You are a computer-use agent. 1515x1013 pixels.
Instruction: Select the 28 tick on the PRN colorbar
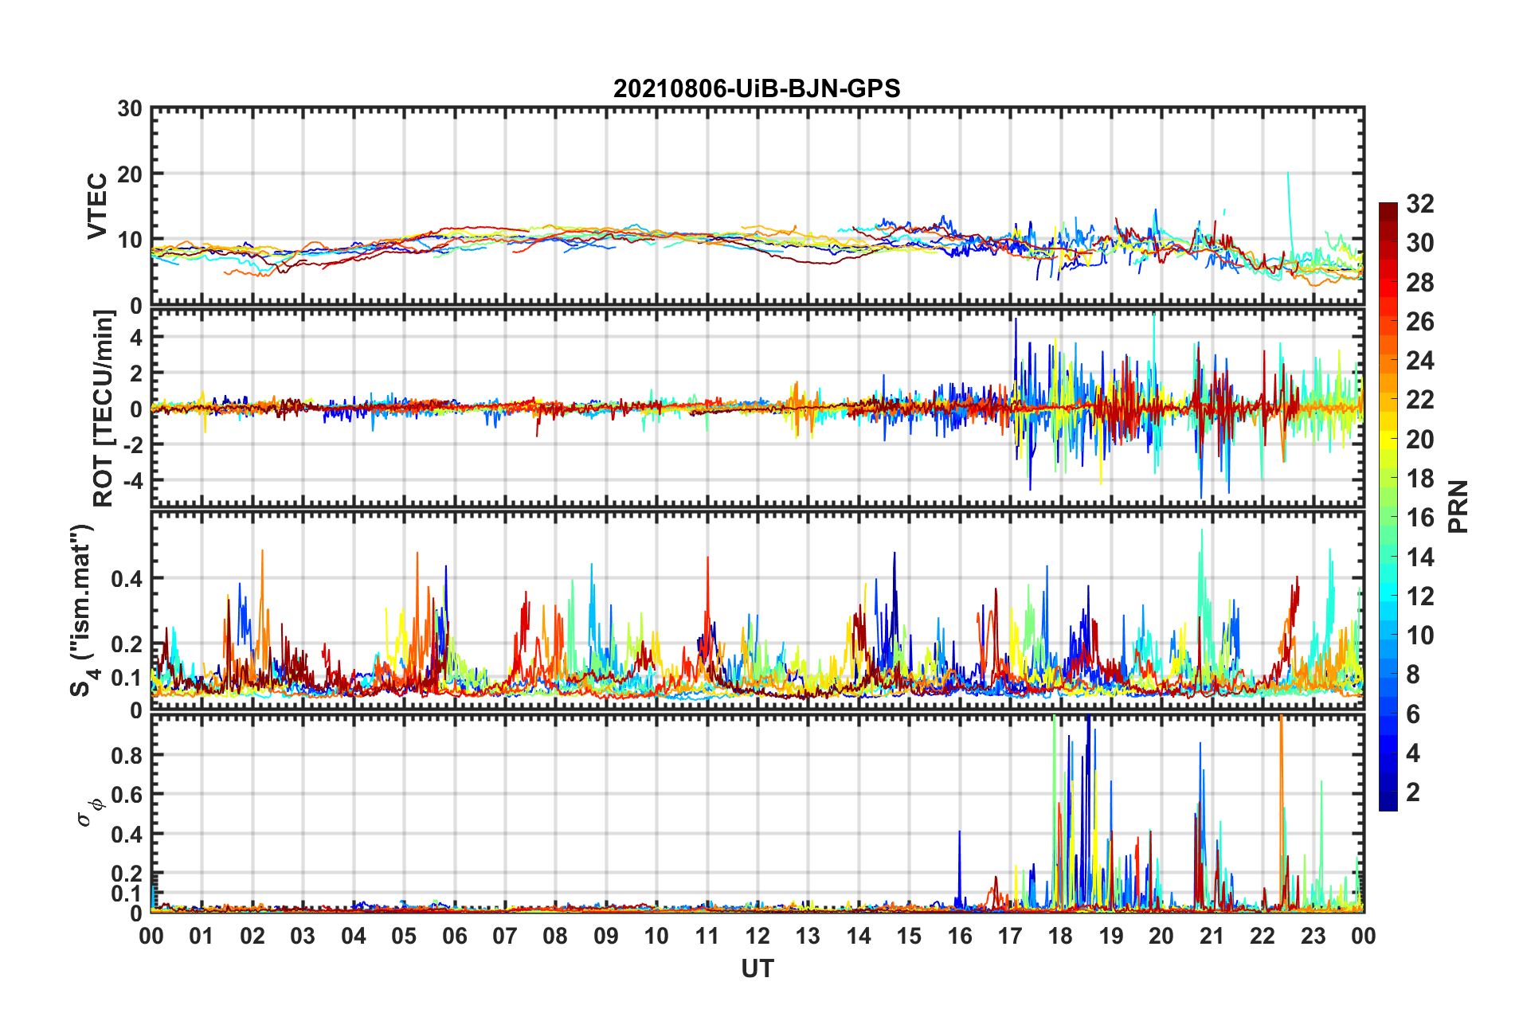(x=1420, y=283)
